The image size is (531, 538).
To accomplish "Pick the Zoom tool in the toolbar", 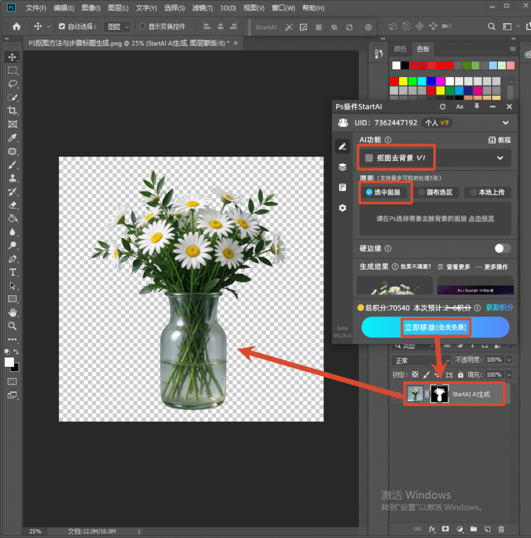I will click(x=13, y=326).
